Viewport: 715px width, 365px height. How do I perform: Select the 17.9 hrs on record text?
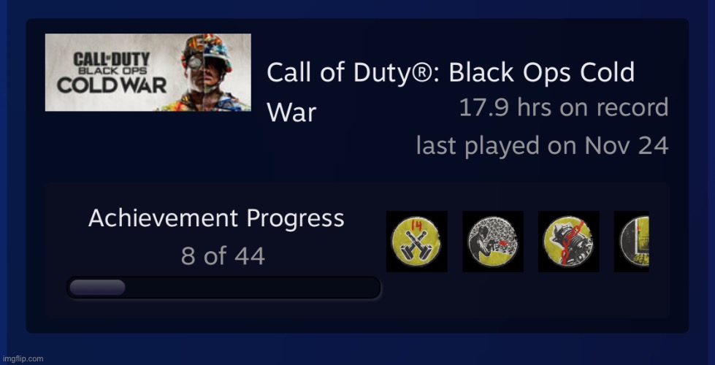tap(564, 108)
